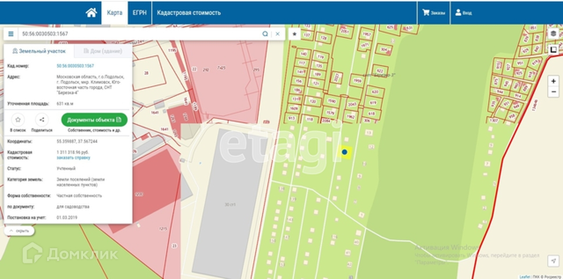
Task: Zoom out the map
Action: tap(553, 92)
